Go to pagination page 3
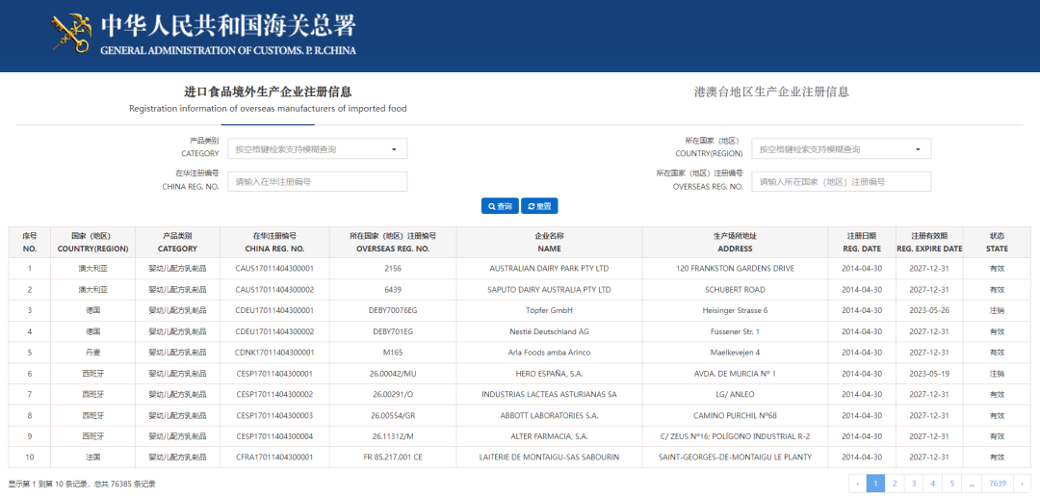 click(x=914, y=484)
